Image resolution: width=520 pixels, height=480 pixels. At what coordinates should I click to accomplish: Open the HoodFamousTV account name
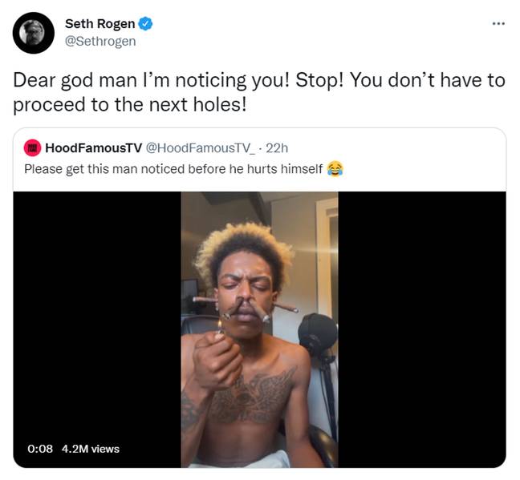[94, 147]
